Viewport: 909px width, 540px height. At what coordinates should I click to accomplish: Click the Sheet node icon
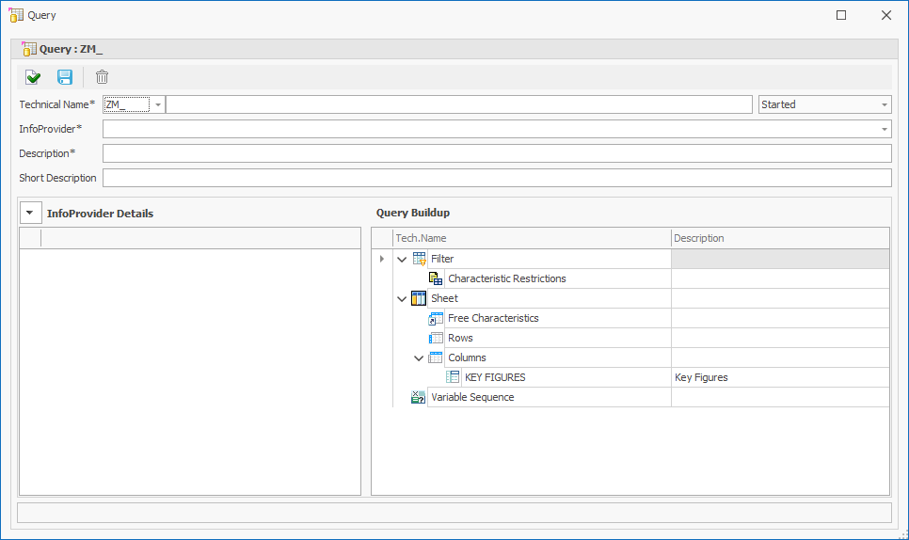[x=420, y=298]
